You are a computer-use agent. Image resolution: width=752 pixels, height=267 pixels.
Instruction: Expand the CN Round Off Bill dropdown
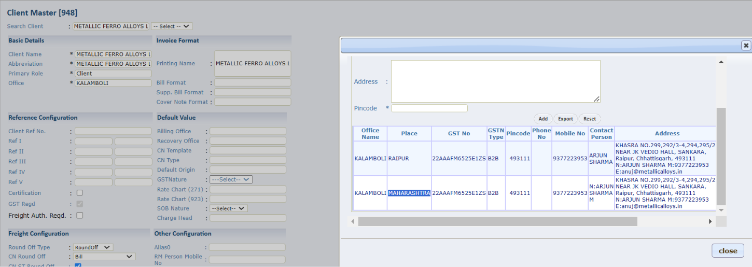point(104,256)
